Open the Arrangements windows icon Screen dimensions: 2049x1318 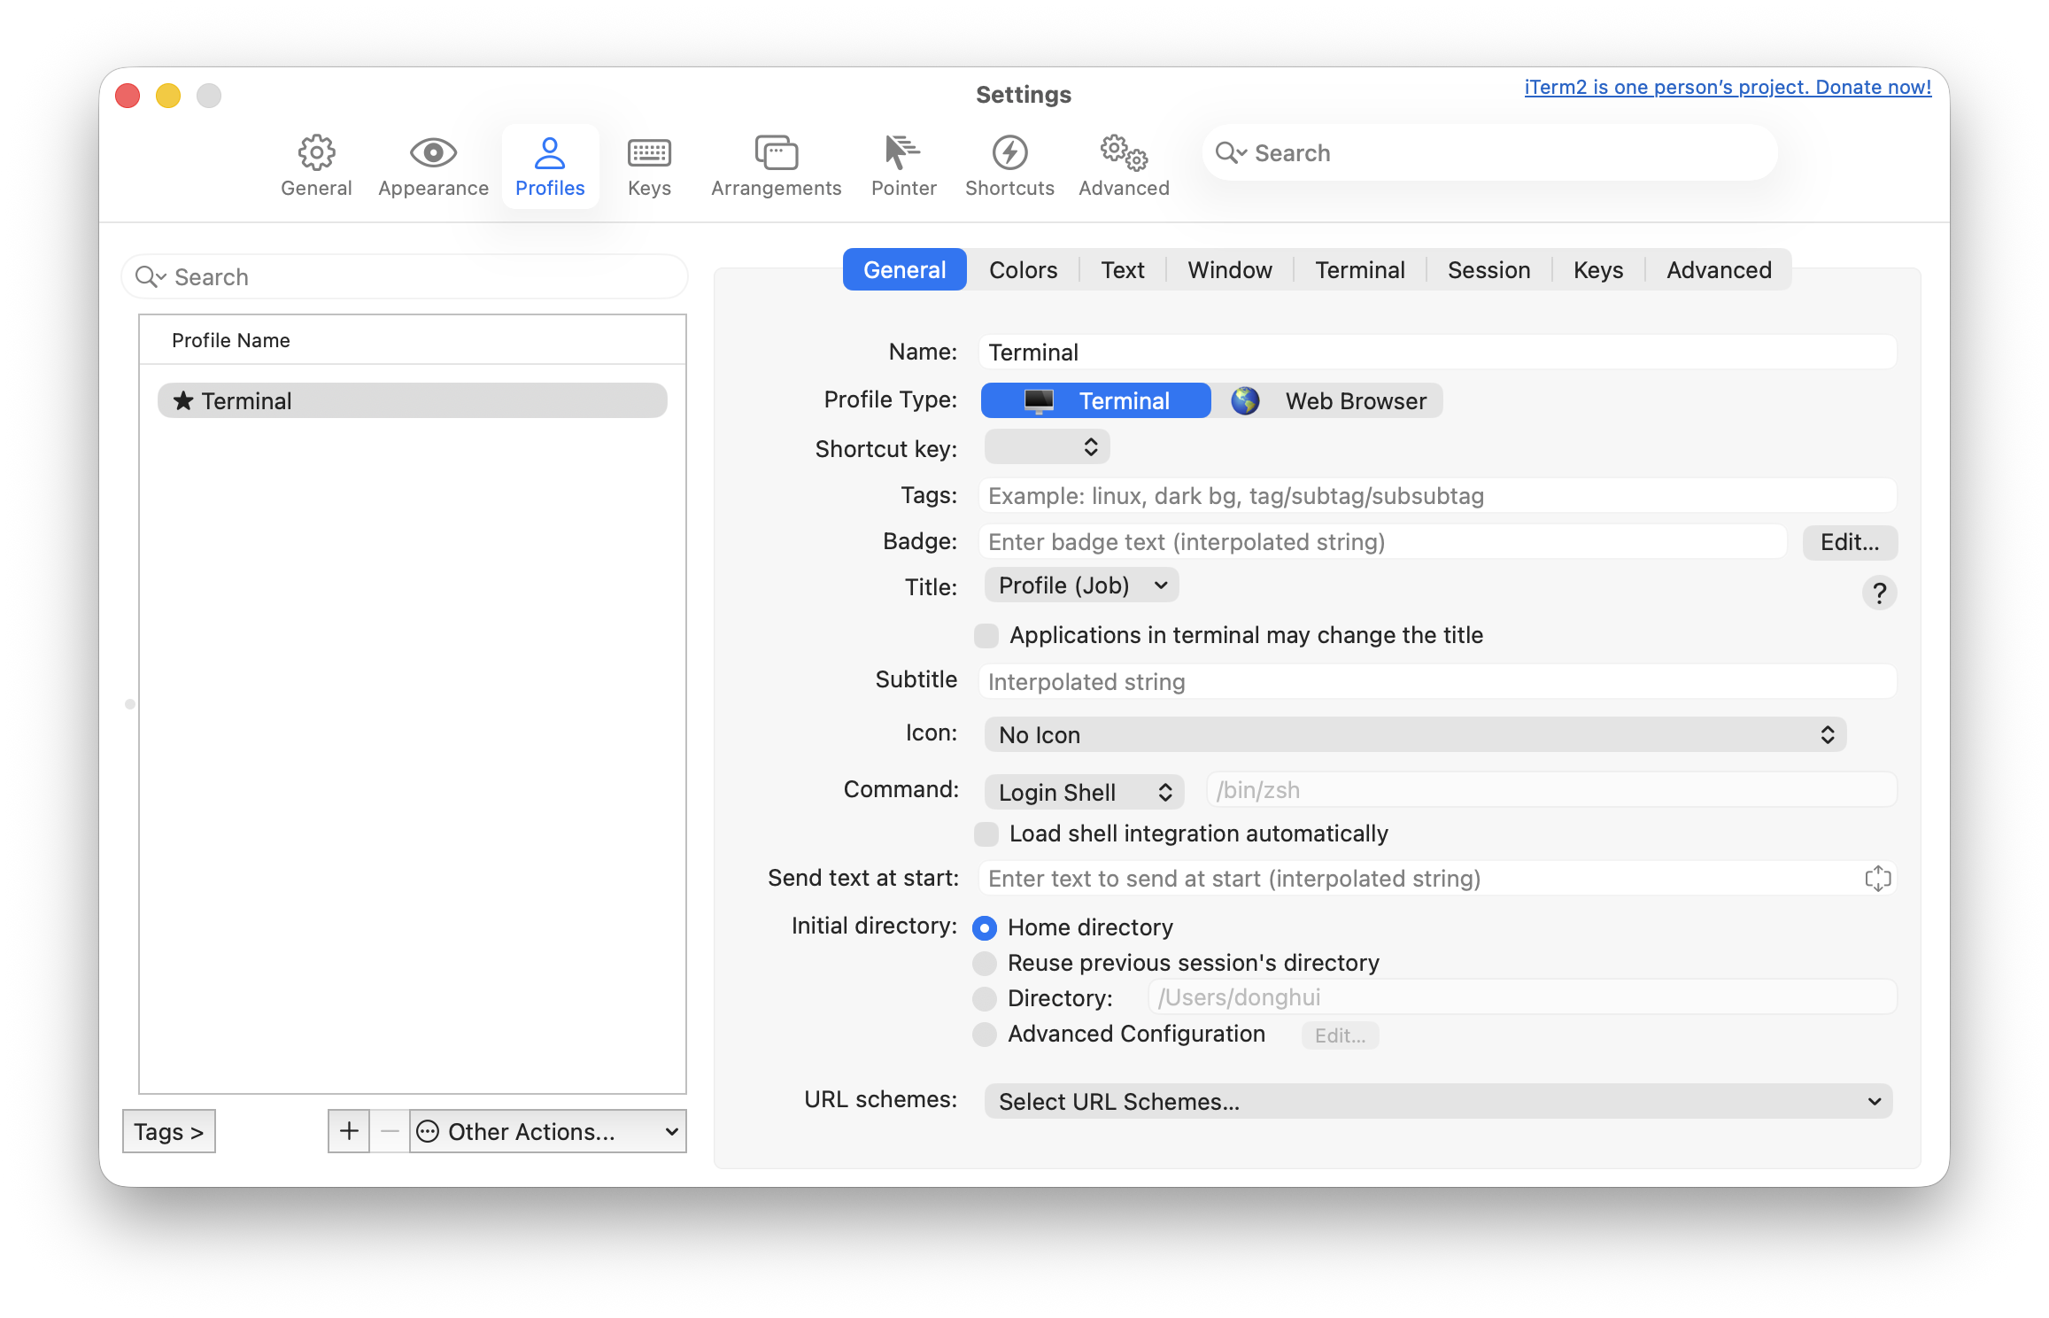click(776, 152)
